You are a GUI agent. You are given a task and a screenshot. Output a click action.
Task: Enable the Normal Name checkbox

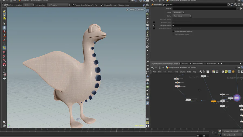pos(154,22)
